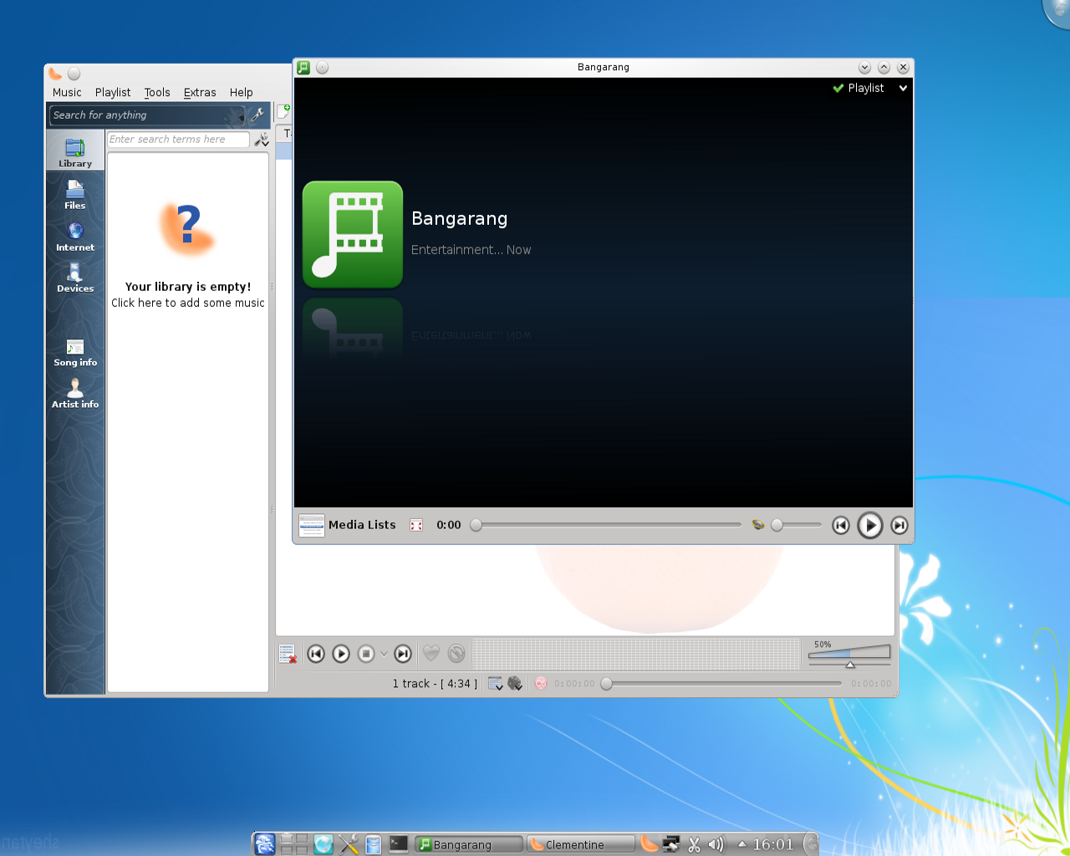The width and height of the screenshot is (1070, 856).
Task: Click 'Your library is empty!' message
Action: point(188,287)
